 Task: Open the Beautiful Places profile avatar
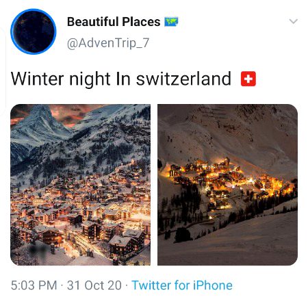(x=34, y=31)
